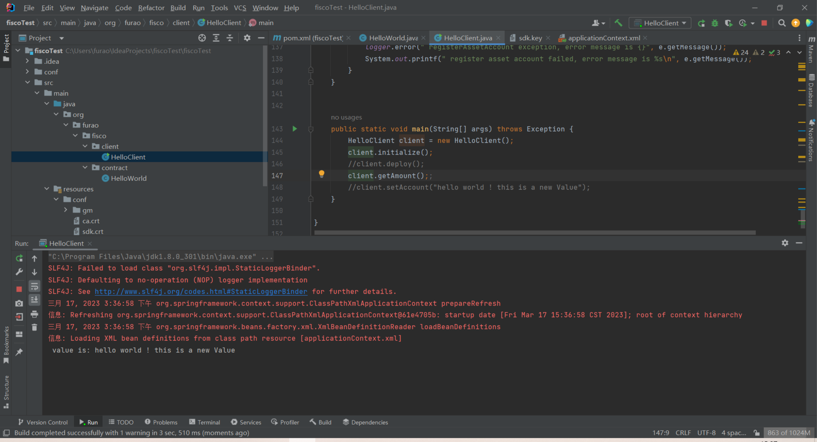
Task: Click Select Opened File crosshair icon
Action: coord(202,38)
